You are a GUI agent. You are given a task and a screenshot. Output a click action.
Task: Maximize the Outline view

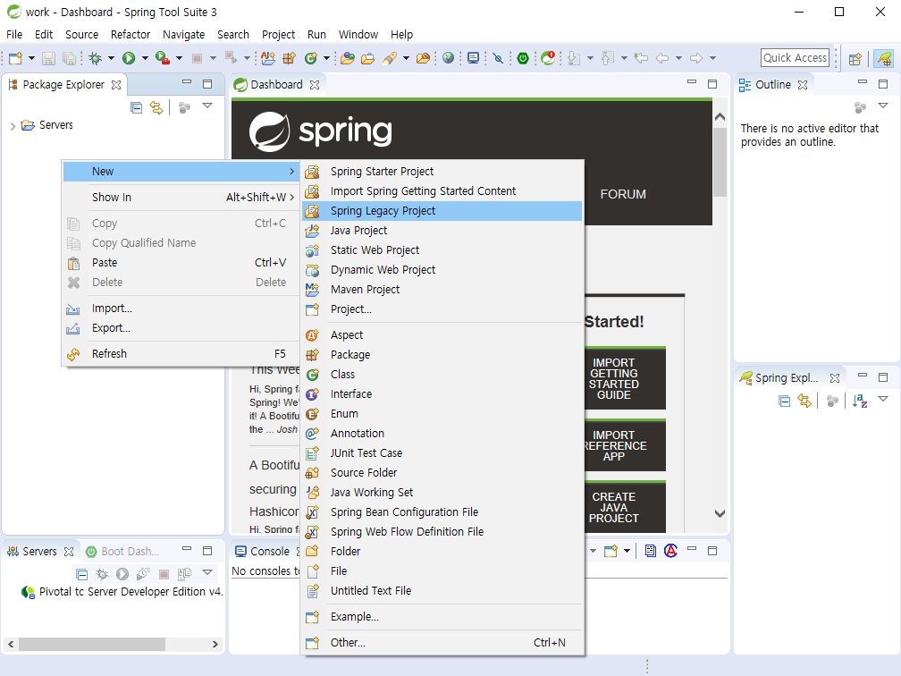click(x=883, y=84)
